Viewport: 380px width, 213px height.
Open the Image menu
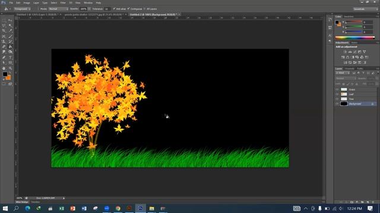tap(27, 2)
